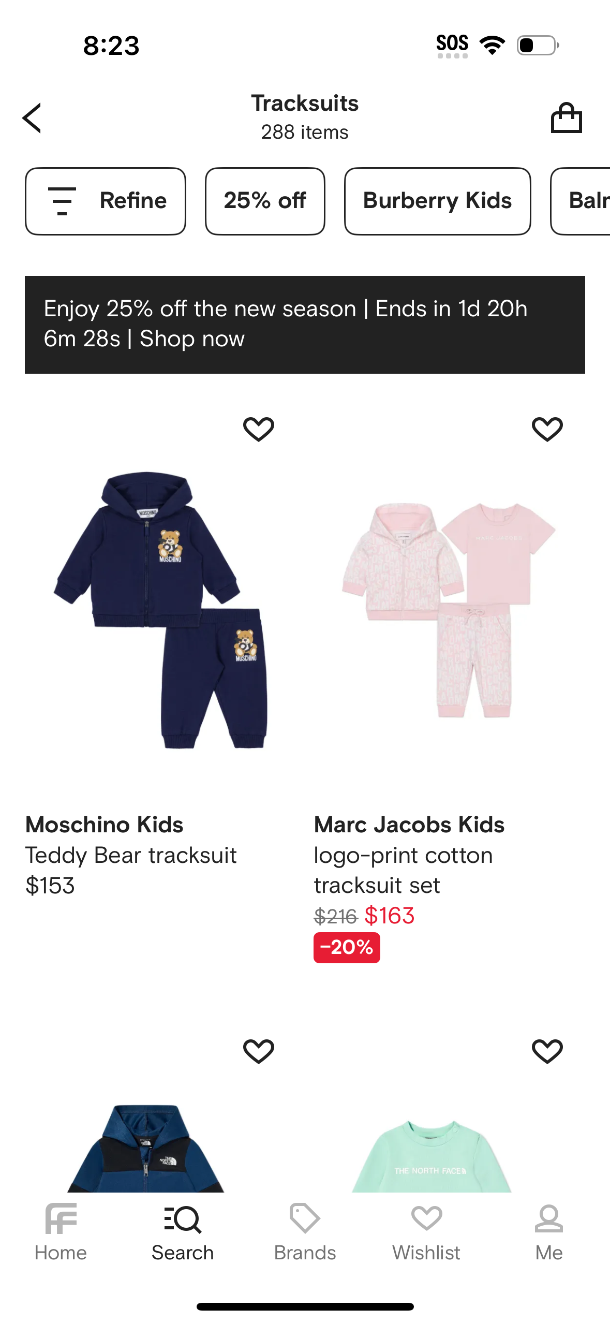The width and height of the screenshot is (610, 1323).
Task: Switch to the Search tab
Action: (x=183, y=1232)
